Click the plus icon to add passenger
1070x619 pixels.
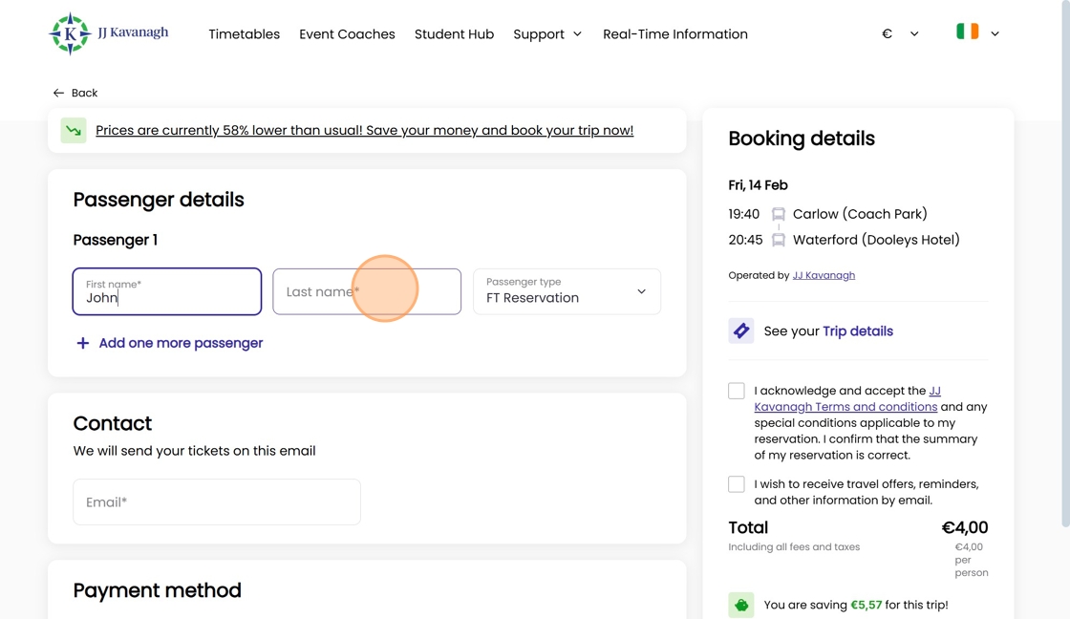(x=83, y=343)
